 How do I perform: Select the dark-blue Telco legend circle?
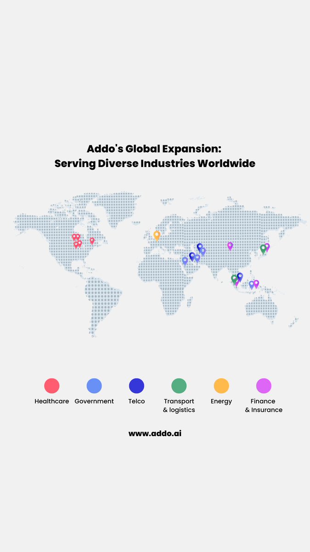[x=136, y=385]
